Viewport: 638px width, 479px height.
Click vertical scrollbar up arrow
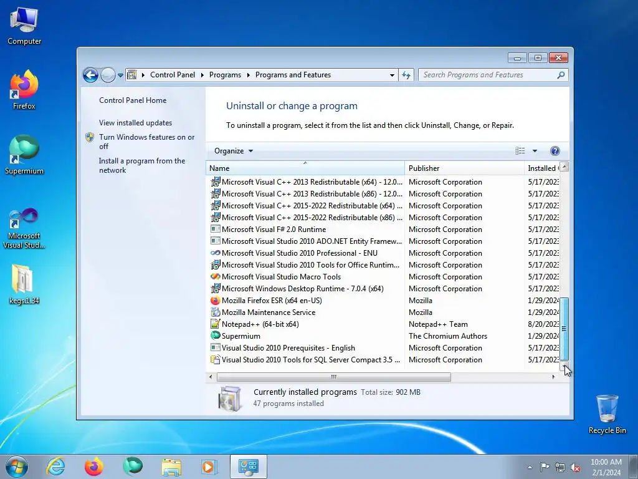[x=564, y=167]
